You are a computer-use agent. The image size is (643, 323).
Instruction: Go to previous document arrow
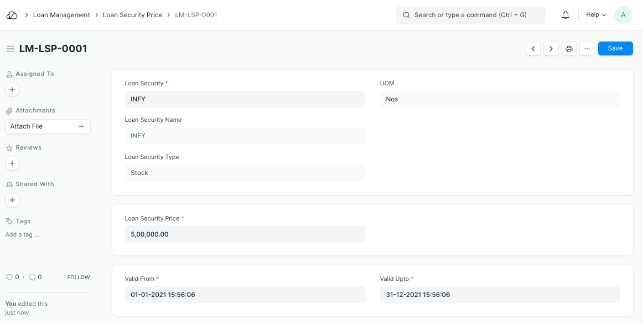coord(533,49)
